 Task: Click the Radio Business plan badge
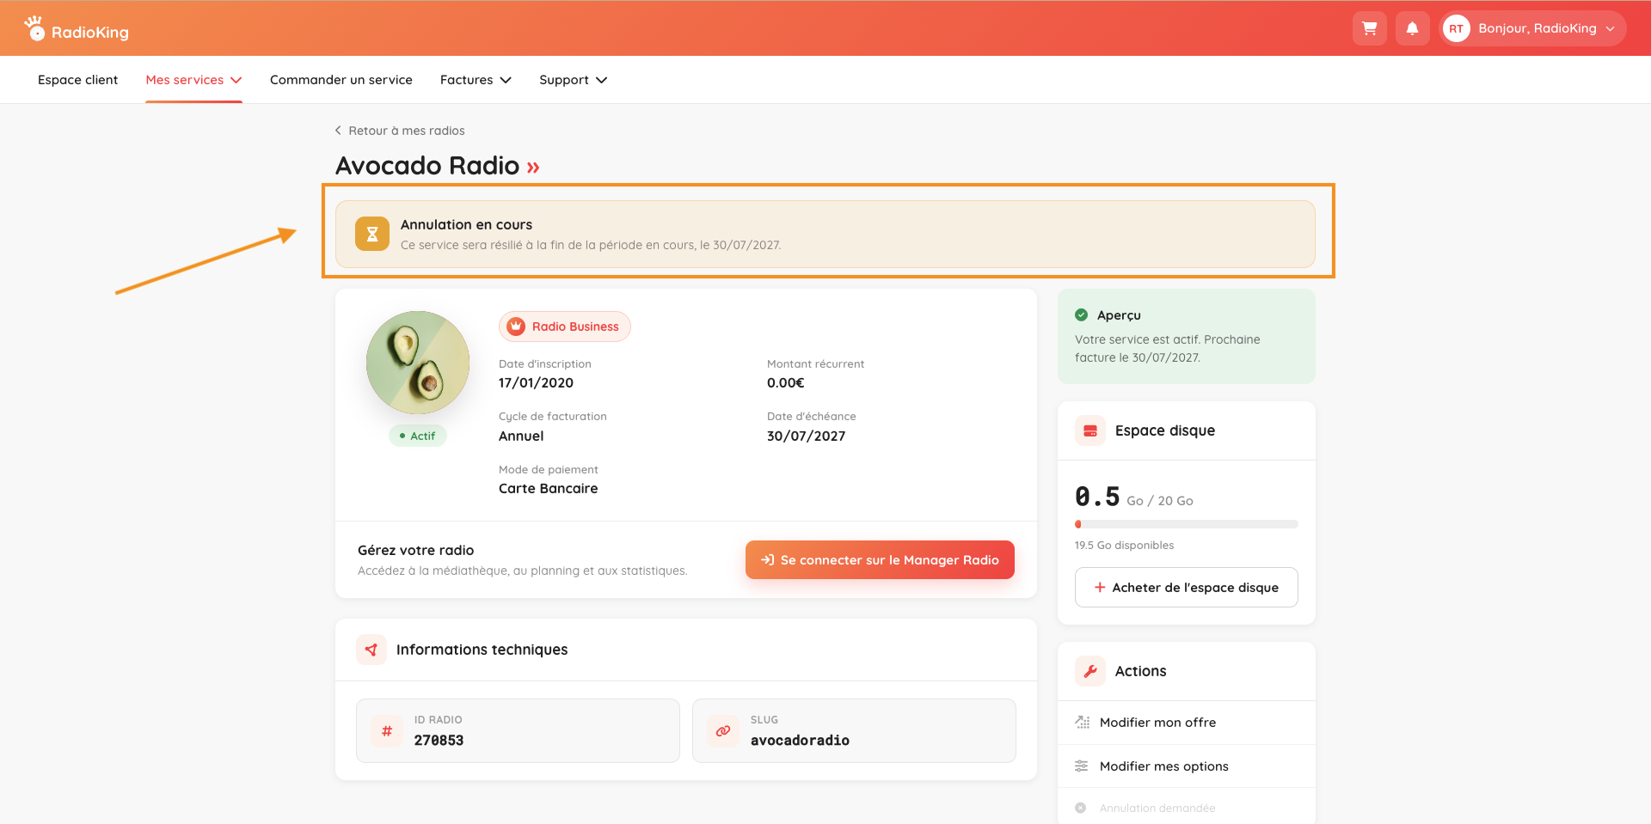click(565, 327)
